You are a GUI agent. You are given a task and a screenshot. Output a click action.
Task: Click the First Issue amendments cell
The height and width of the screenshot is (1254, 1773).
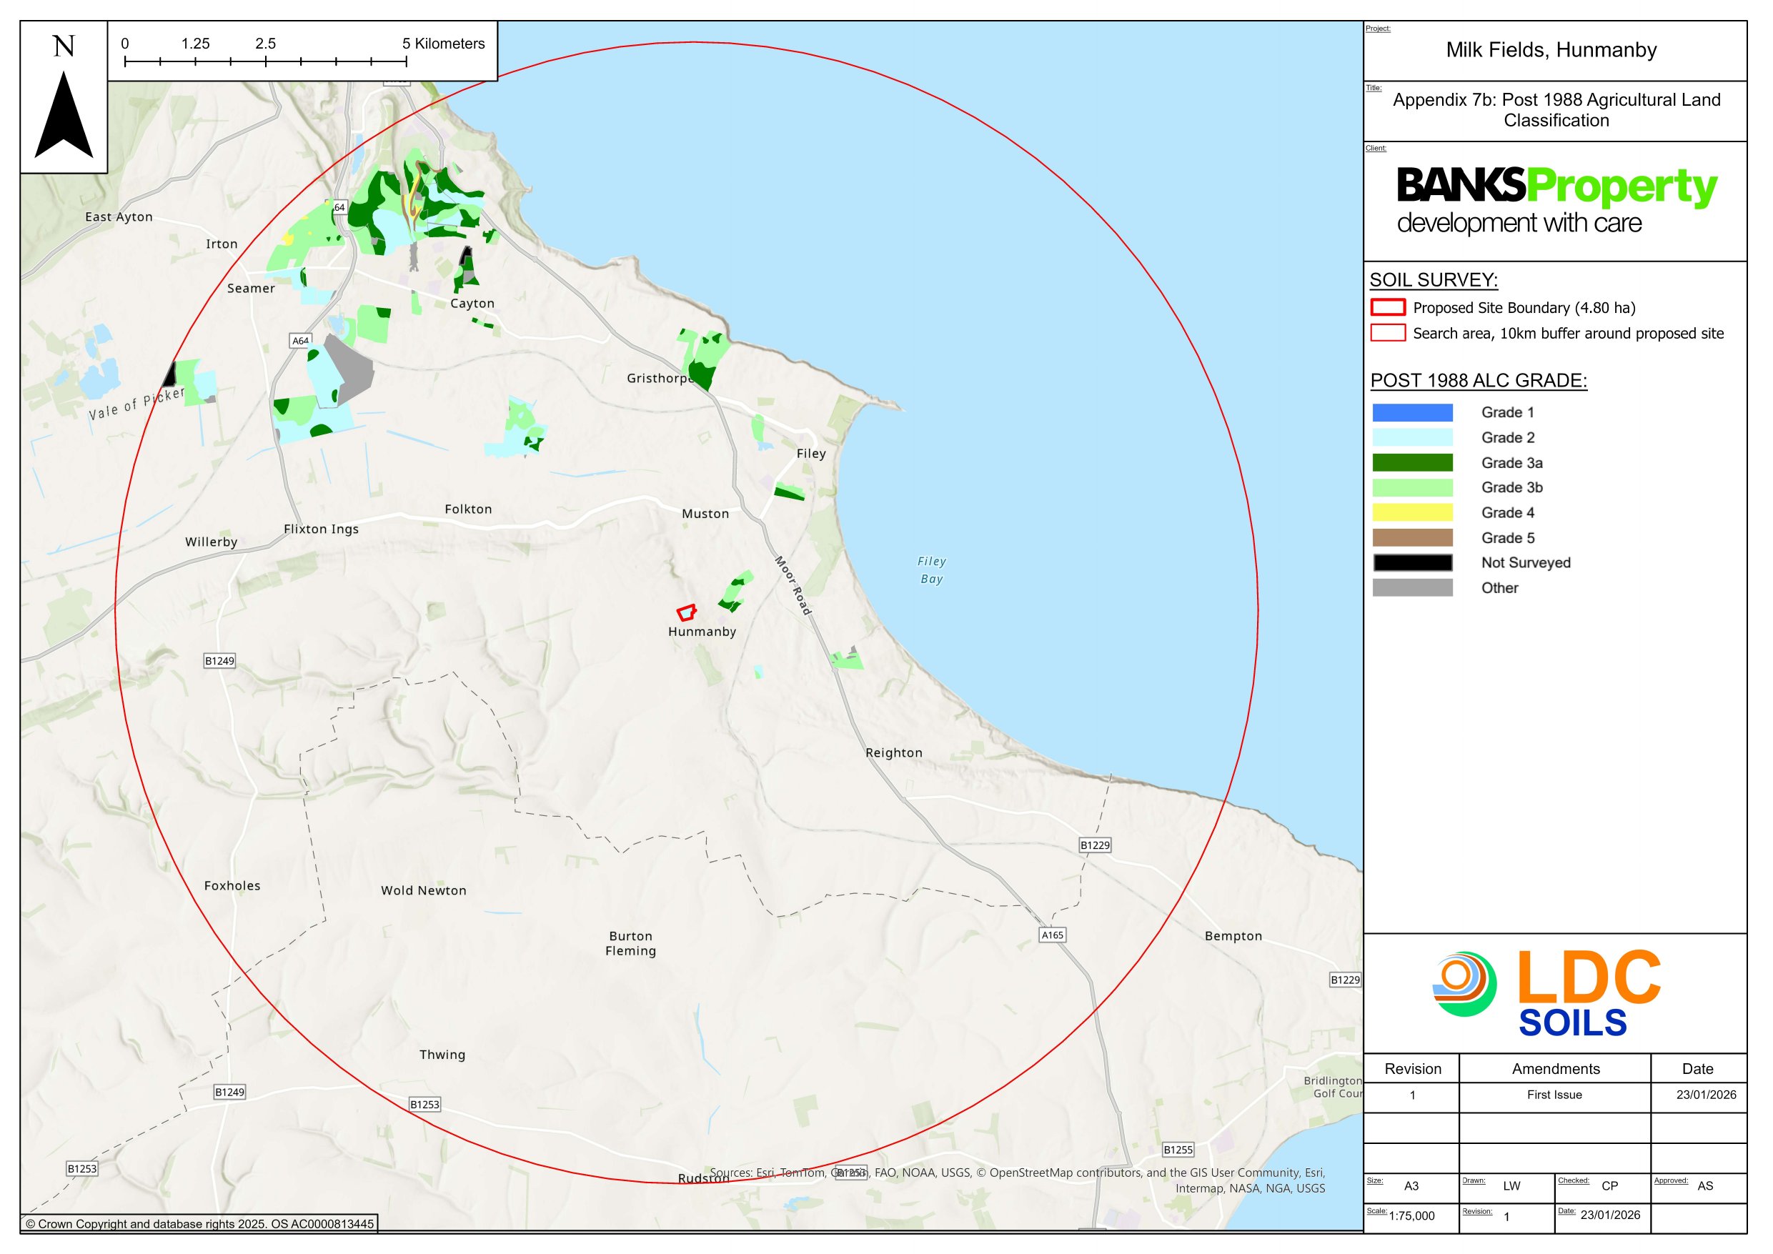pos(1554,1095)
